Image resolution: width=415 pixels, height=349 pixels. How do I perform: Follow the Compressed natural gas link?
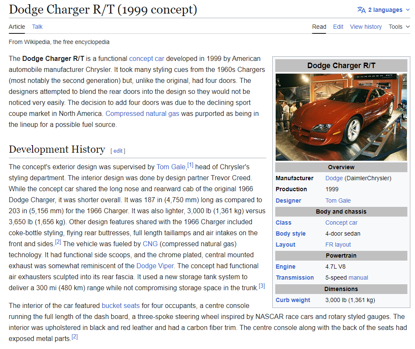tap(142, 113)
